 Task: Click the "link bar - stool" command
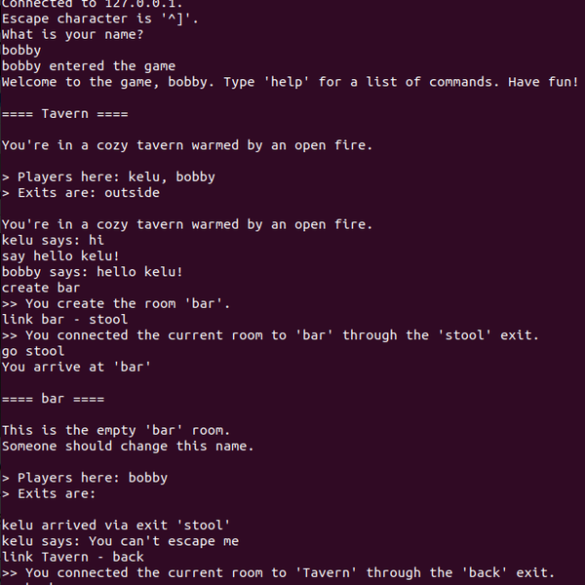pos(65,320)
